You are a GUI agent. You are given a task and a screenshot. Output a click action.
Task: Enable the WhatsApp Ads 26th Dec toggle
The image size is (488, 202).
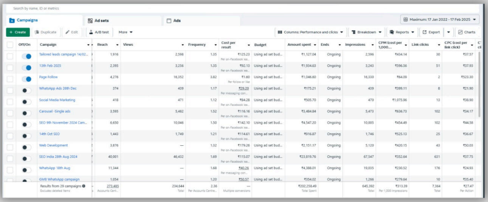point(26,90)
